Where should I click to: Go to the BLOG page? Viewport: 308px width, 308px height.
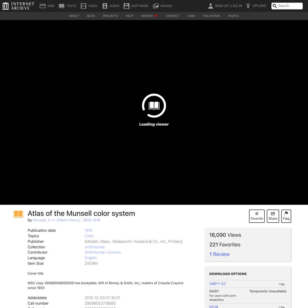(x=91, y=16)
